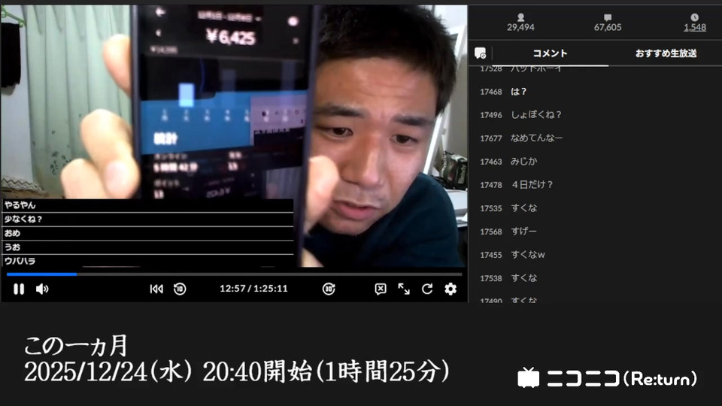This screenshot has width=722, height=406.
Task: Click the overlay comment ウパハラ
Action: click(20, 262)
